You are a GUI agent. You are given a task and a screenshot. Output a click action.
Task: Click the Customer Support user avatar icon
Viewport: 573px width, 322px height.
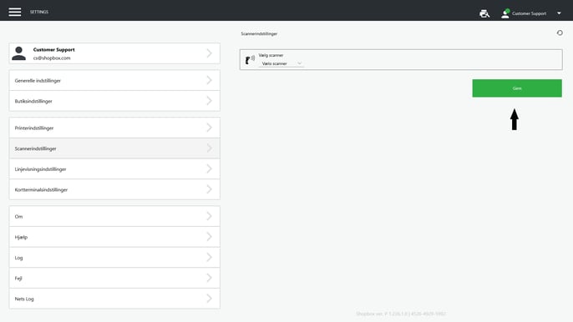tap(505, 13)
